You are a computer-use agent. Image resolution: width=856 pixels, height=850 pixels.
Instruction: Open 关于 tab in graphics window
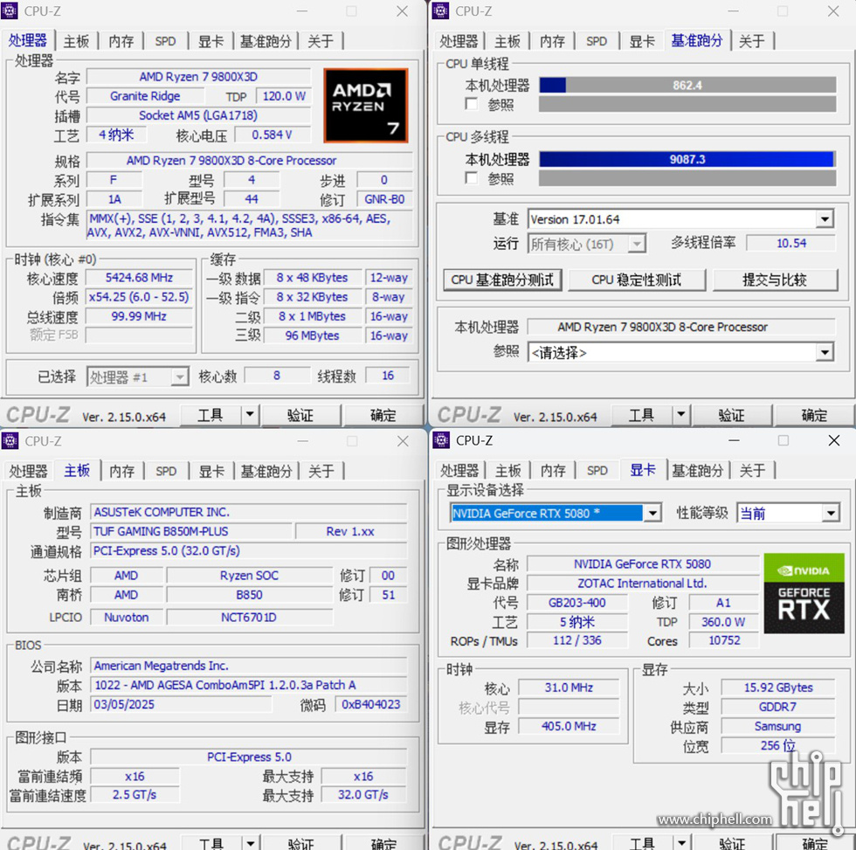point(752,471)
